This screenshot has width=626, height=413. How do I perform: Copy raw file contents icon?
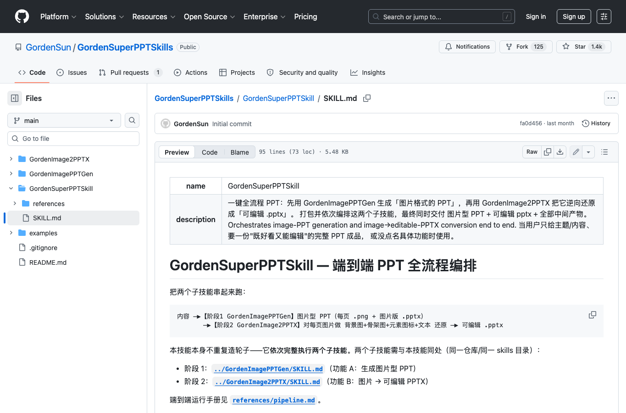tap(548, 152)
